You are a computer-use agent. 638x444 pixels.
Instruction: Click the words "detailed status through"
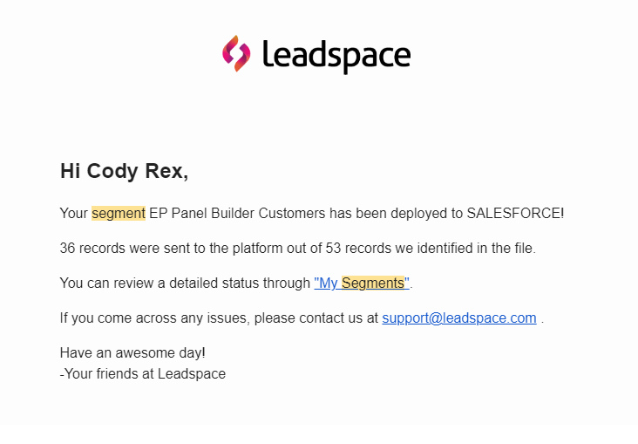(240, 283)
